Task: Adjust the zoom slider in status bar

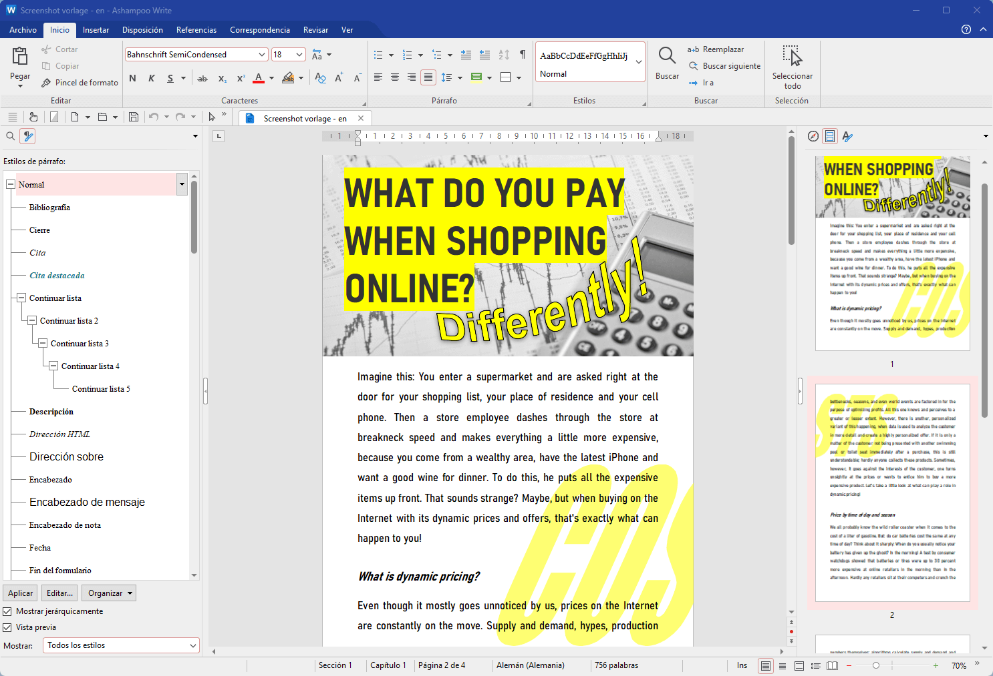Action: tap(876, 665)
